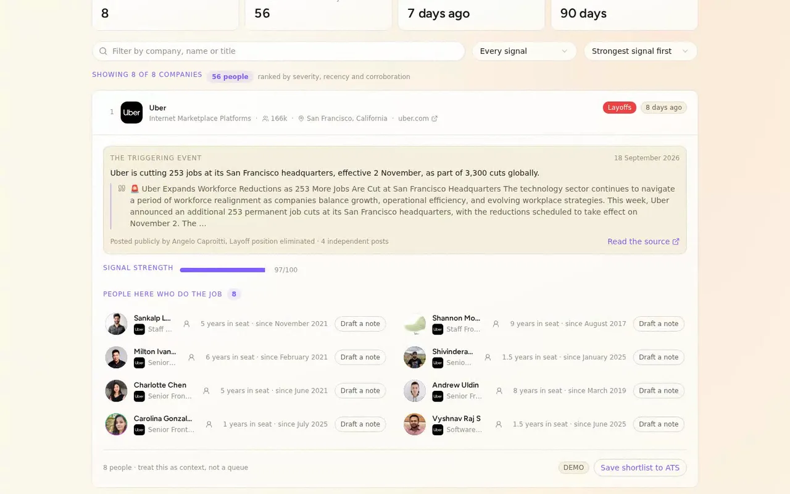The height and width of the screenshot is (494, 790).
Task: Click the Uber company logo icon
Action: pos(131,112)
